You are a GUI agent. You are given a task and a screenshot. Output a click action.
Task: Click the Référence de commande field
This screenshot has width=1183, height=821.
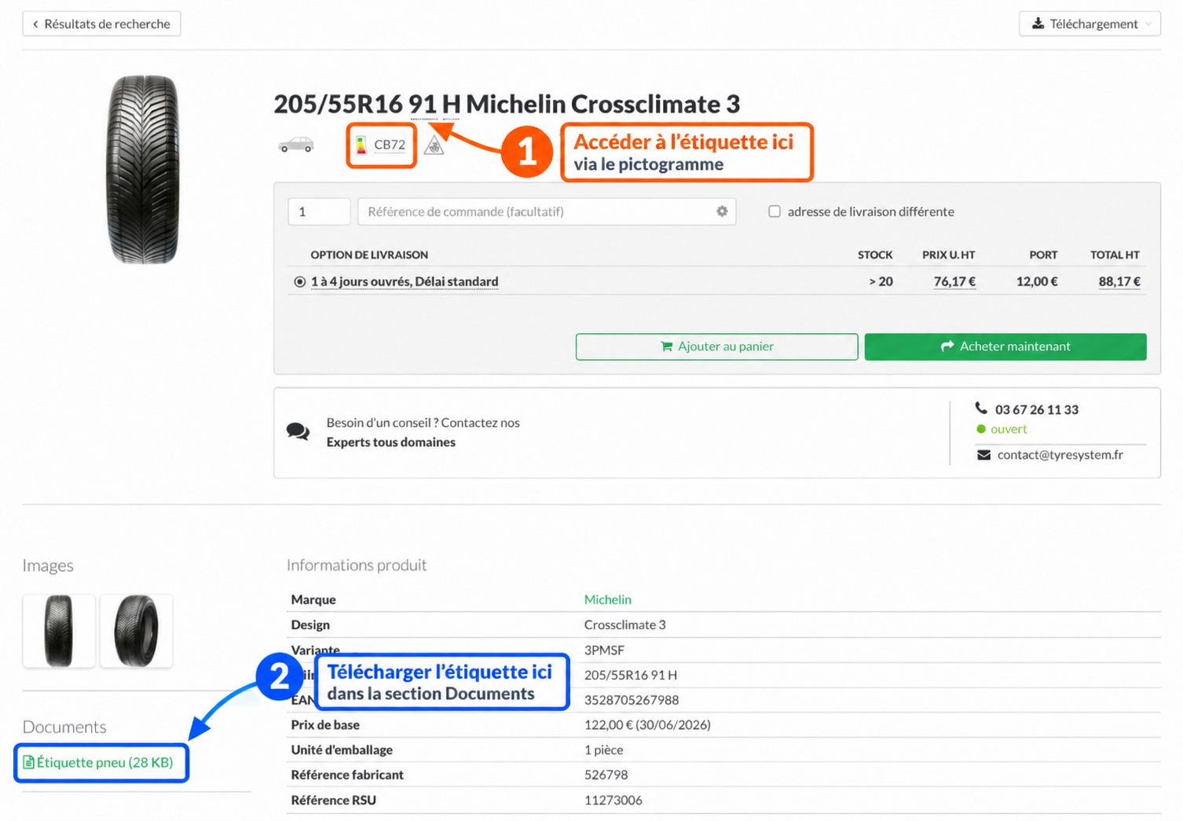547,211
